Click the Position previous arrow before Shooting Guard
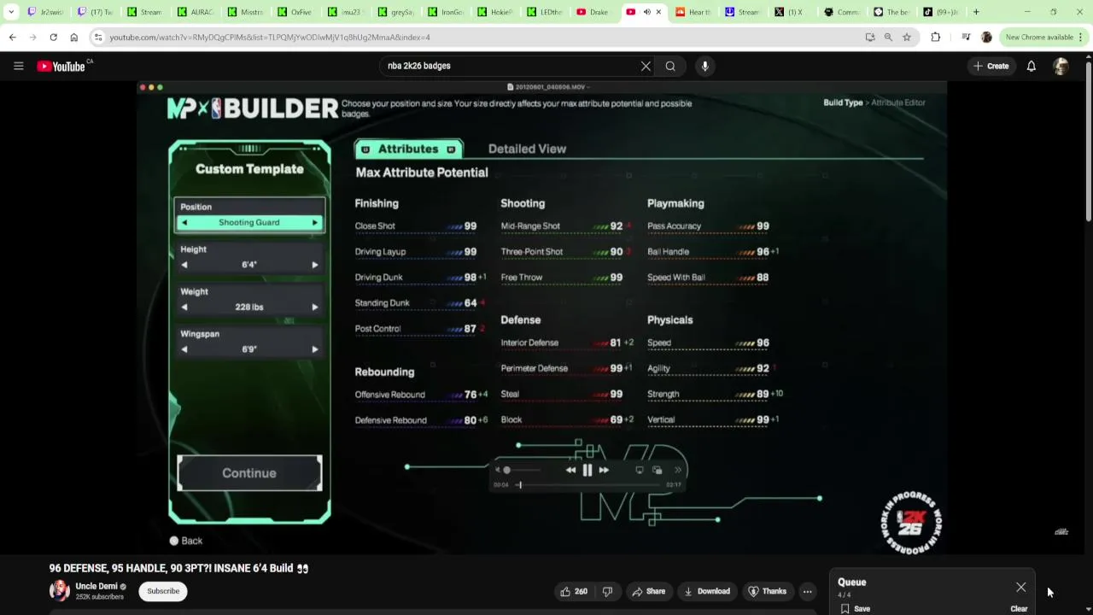The width and height of the screenshot is (1093, 615). (x=184, y=223)
